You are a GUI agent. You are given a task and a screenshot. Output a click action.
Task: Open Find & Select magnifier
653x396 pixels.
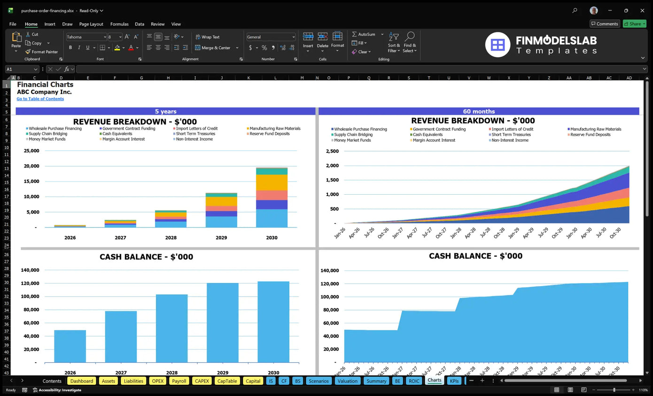(x=410, y=37)
